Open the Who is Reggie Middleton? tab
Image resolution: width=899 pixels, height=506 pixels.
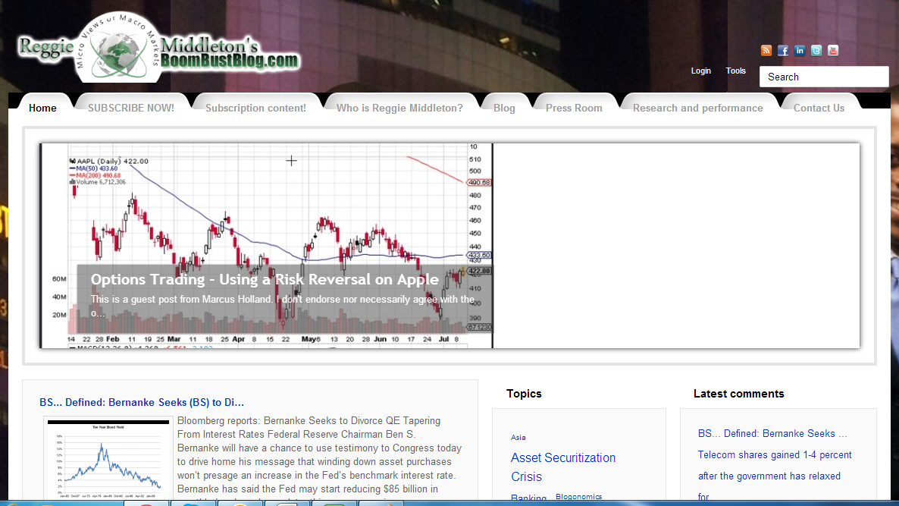[x=399, y=108]
